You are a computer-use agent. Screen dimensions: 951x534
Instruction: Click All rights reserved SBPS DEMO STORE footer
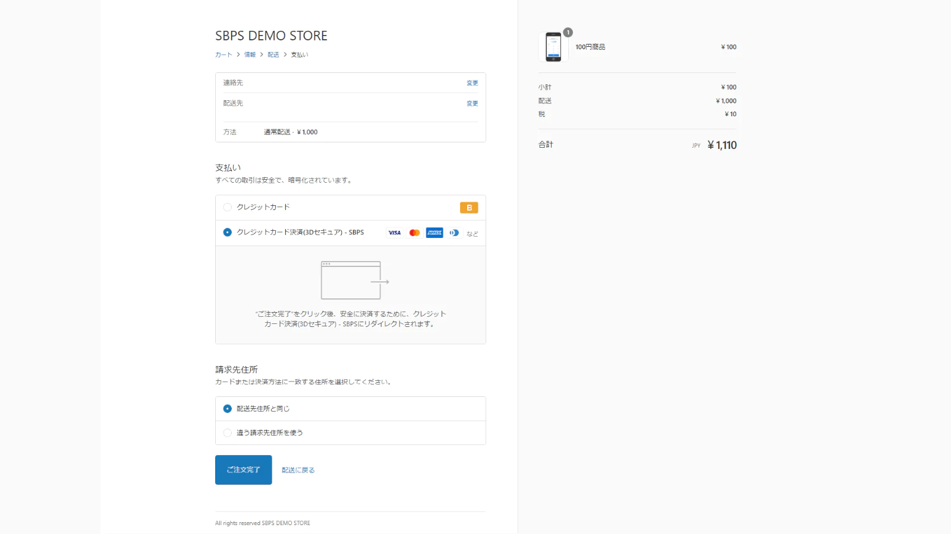pos(263,523)
